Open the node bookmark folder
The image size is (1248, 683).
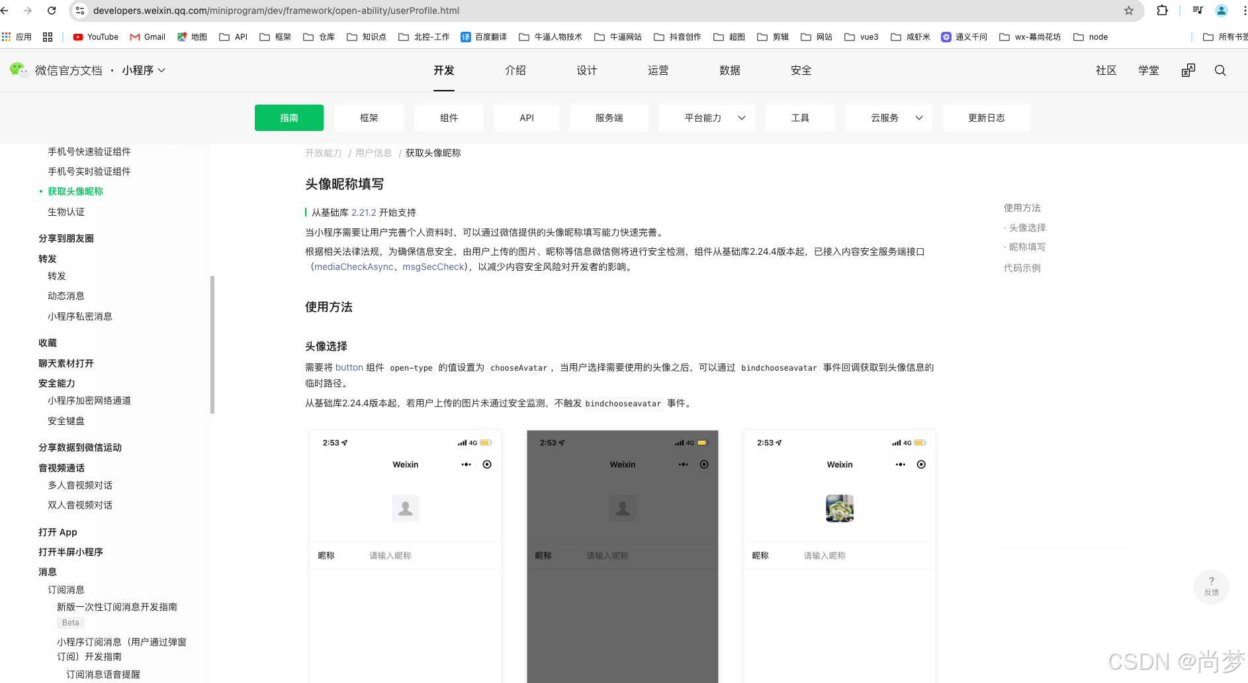[x=1091, y=37]
